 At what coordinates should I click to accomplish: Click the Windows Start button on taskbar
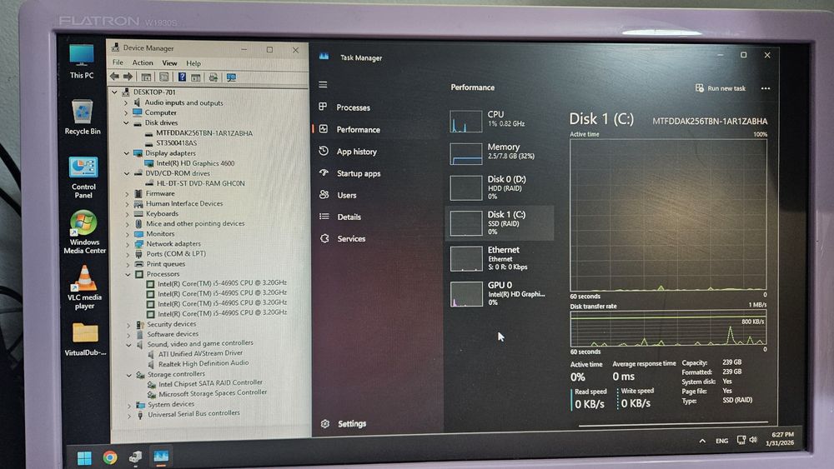pyautogui.click(x=84, y=458)
